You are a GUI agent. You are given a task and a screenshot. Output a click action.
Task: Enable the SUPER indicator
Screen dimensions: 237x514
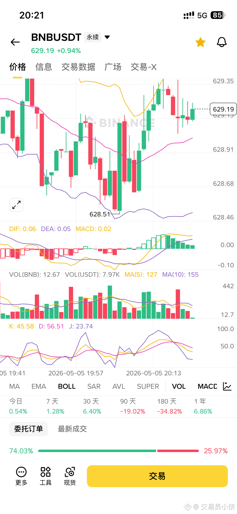(148, 386)
